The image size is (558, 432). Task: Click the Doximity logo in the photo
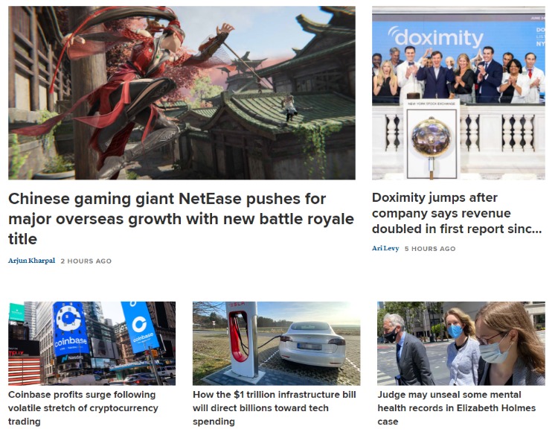click(x=435, y=37)
